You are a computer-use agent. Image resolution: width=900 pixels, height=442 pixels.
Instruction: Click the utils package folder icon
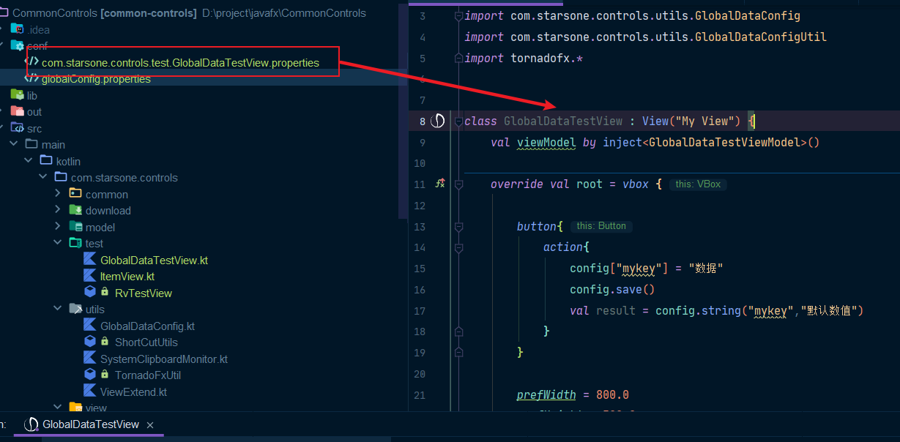coord(75,309)
